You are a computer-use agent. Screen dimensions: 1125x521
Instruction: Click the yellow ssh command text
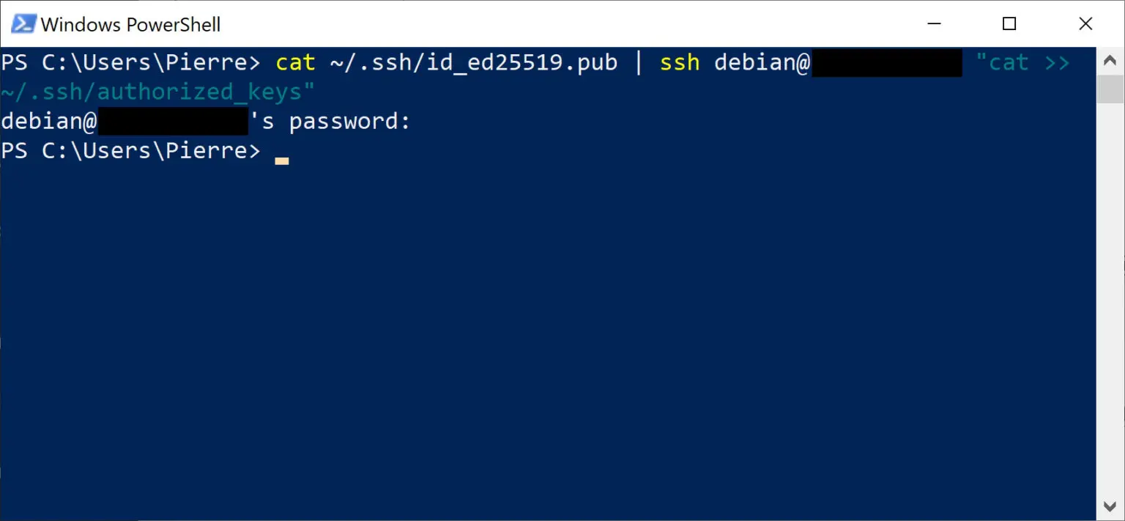pos(680,62)
